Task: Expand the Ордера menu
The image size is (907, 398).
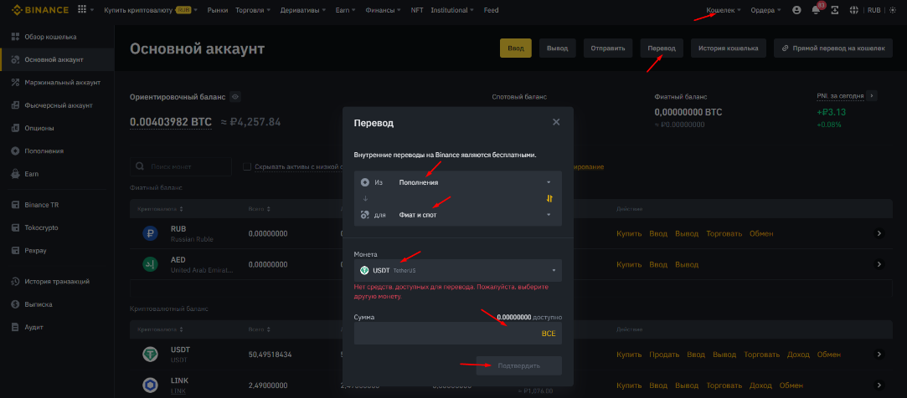Action: tap(765, 10)
